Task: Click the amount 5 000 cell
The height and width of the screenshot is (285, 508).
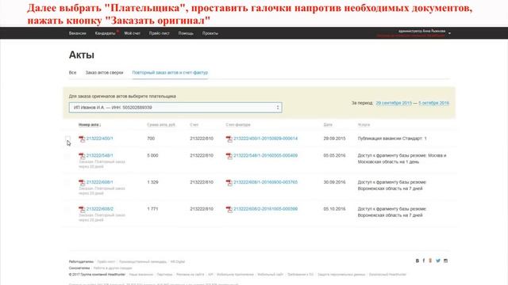Action: point(152,156)
